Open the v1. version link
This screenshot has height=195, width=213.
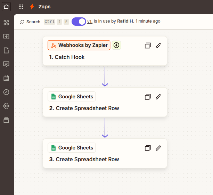click(x=90, y=21)
